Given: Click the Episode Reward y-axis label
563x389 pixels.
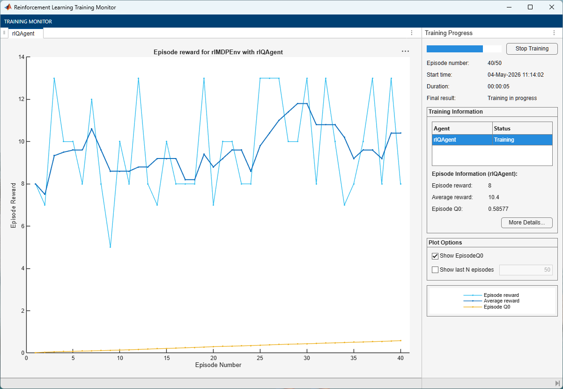Looking at the screenshot, I should pyautogui.click(x=14, y=205).
